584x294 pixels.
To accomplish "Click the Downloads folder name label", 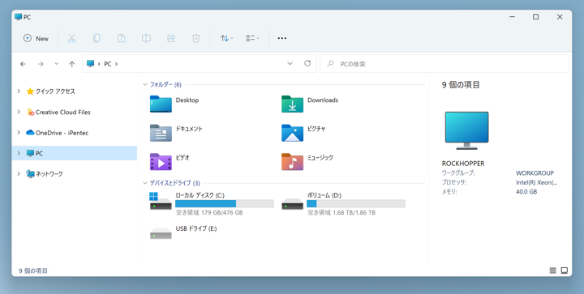I will [323, 100].
